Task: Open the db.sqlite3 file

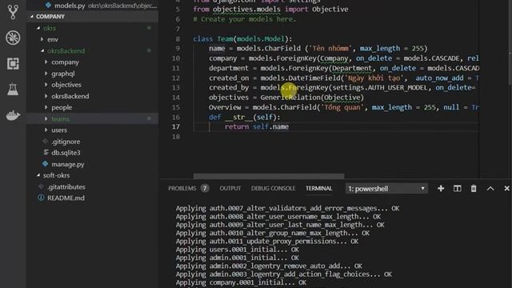Action: pyautogui.click(x=66, y=153)
